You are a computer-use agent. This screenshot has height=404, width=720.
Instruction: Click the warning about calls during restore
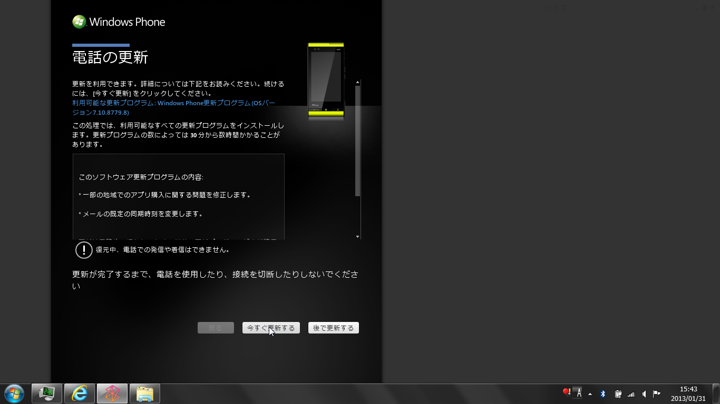pyautogui.click(x=162, y=250)
